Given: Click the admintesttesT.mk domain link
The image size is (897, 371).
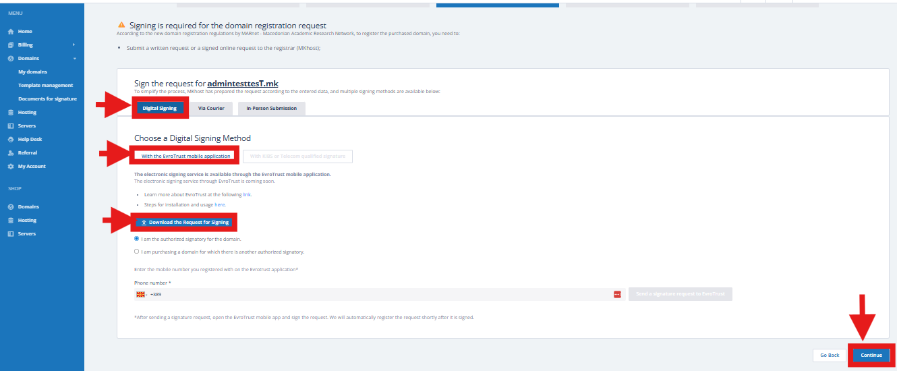Looking at the screenshot, I should pos(243,84).
